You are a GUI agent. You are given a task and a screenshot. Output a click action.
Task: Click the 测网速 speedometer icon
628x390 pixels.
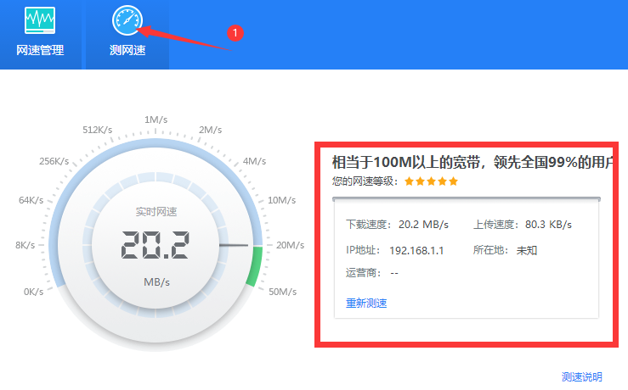(x=127, y=19)
